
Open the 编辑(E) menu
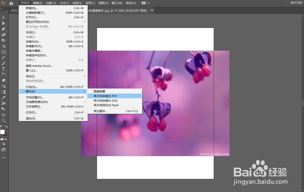[x=38, y=3]
